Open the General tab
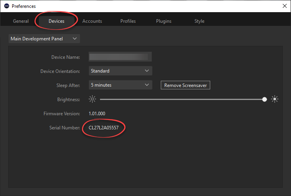This screenshot has height=196, width=291. tap(21, 21)
